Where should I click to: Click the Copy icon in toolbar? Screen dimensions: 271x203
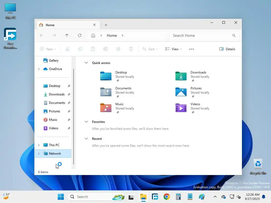pos(80,49)
